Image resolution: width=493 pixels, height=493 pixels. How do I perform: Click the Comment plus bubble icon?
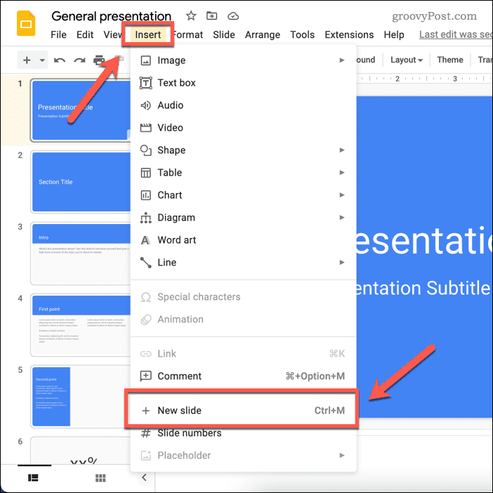pos(145,376)
